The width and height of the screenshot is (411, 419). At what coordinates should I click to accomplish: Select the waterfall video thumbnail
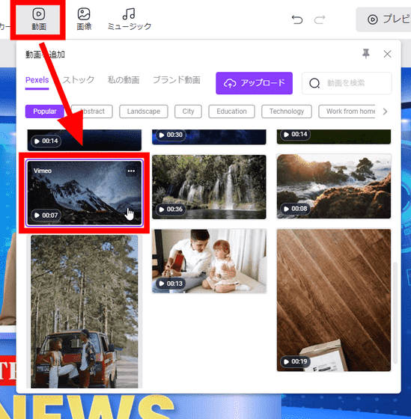click(209, 187)
